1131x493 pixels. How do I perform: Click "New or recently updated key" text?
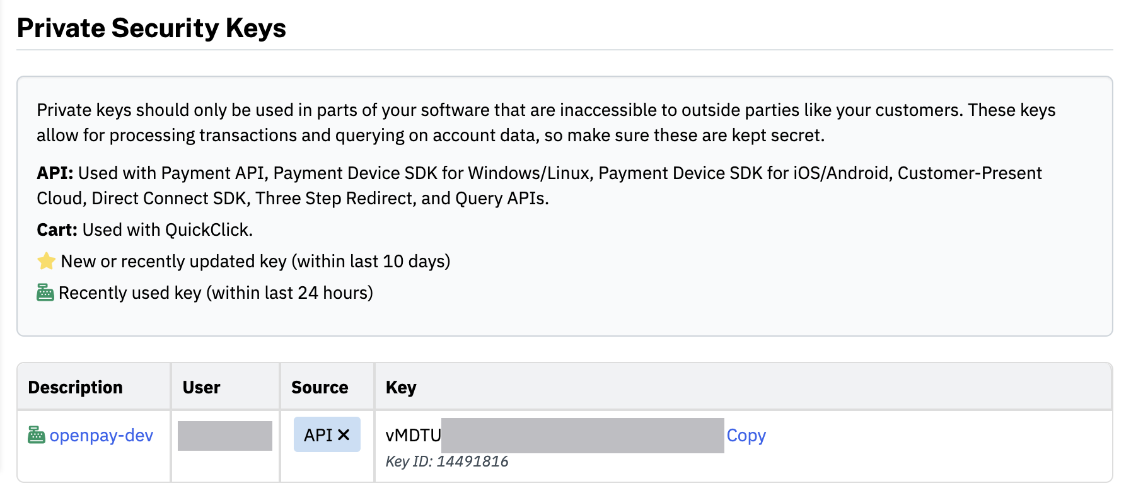pos(173,261)
